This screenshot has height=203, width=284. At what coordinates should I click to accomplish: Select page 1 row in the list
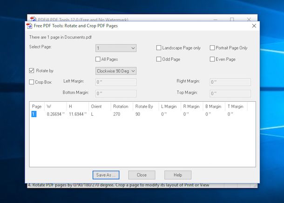[x=34, y=114]
